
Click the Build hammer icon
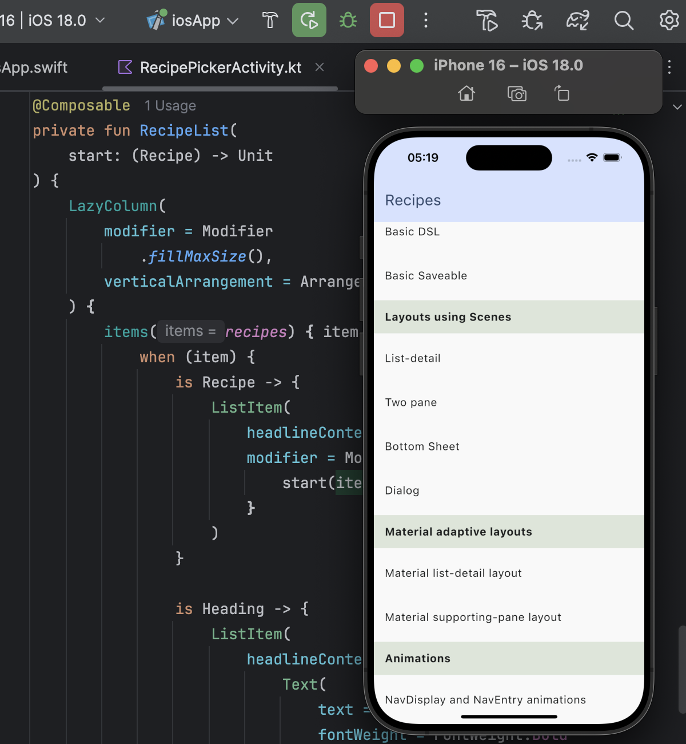270,21
